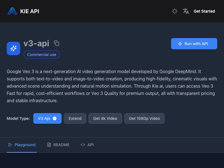Click the sparkle model icon
224x168 pixels.
pyautogui.click(x=13, y=48)
